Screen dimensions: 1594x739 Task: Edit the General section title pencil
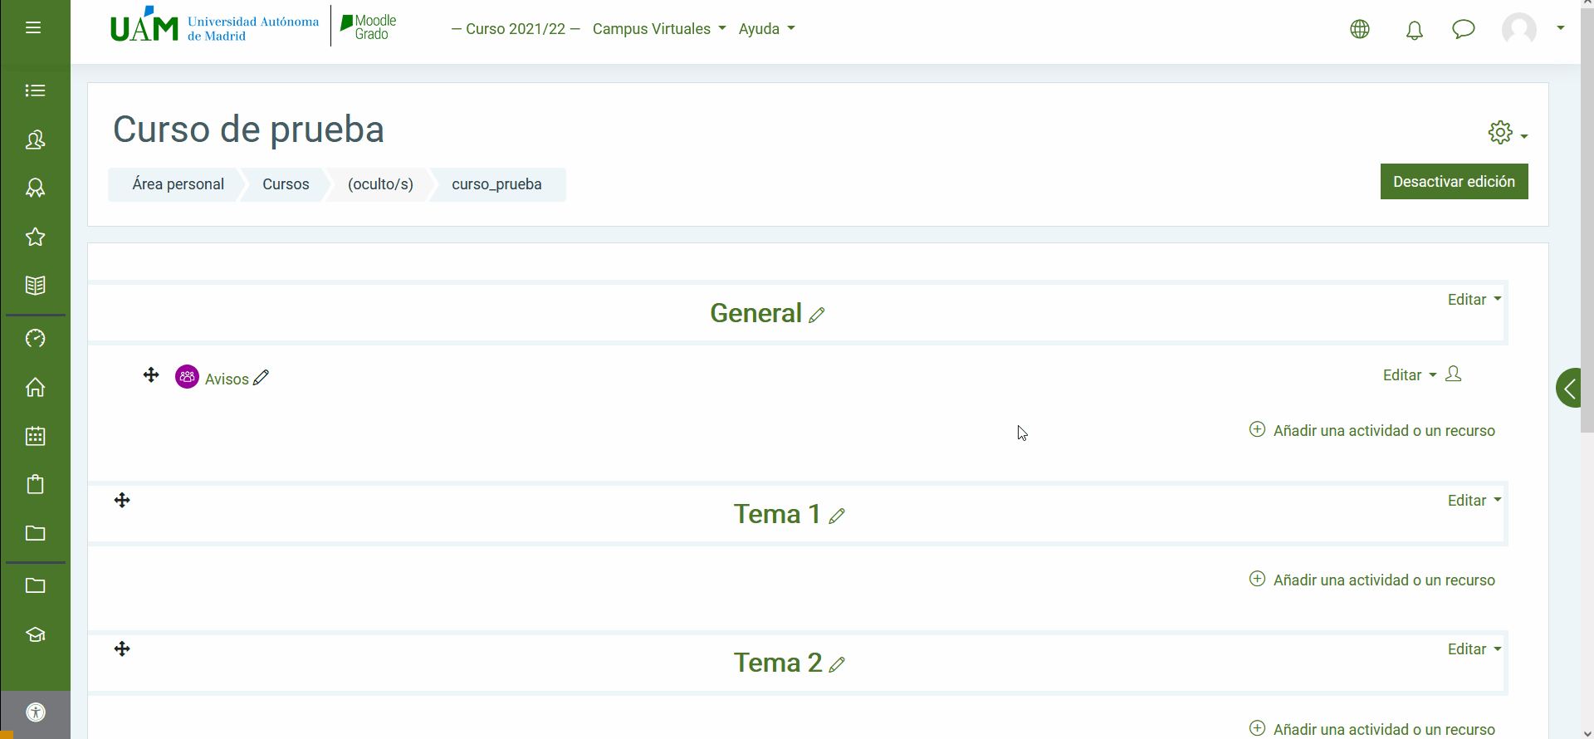click(817, 315)
